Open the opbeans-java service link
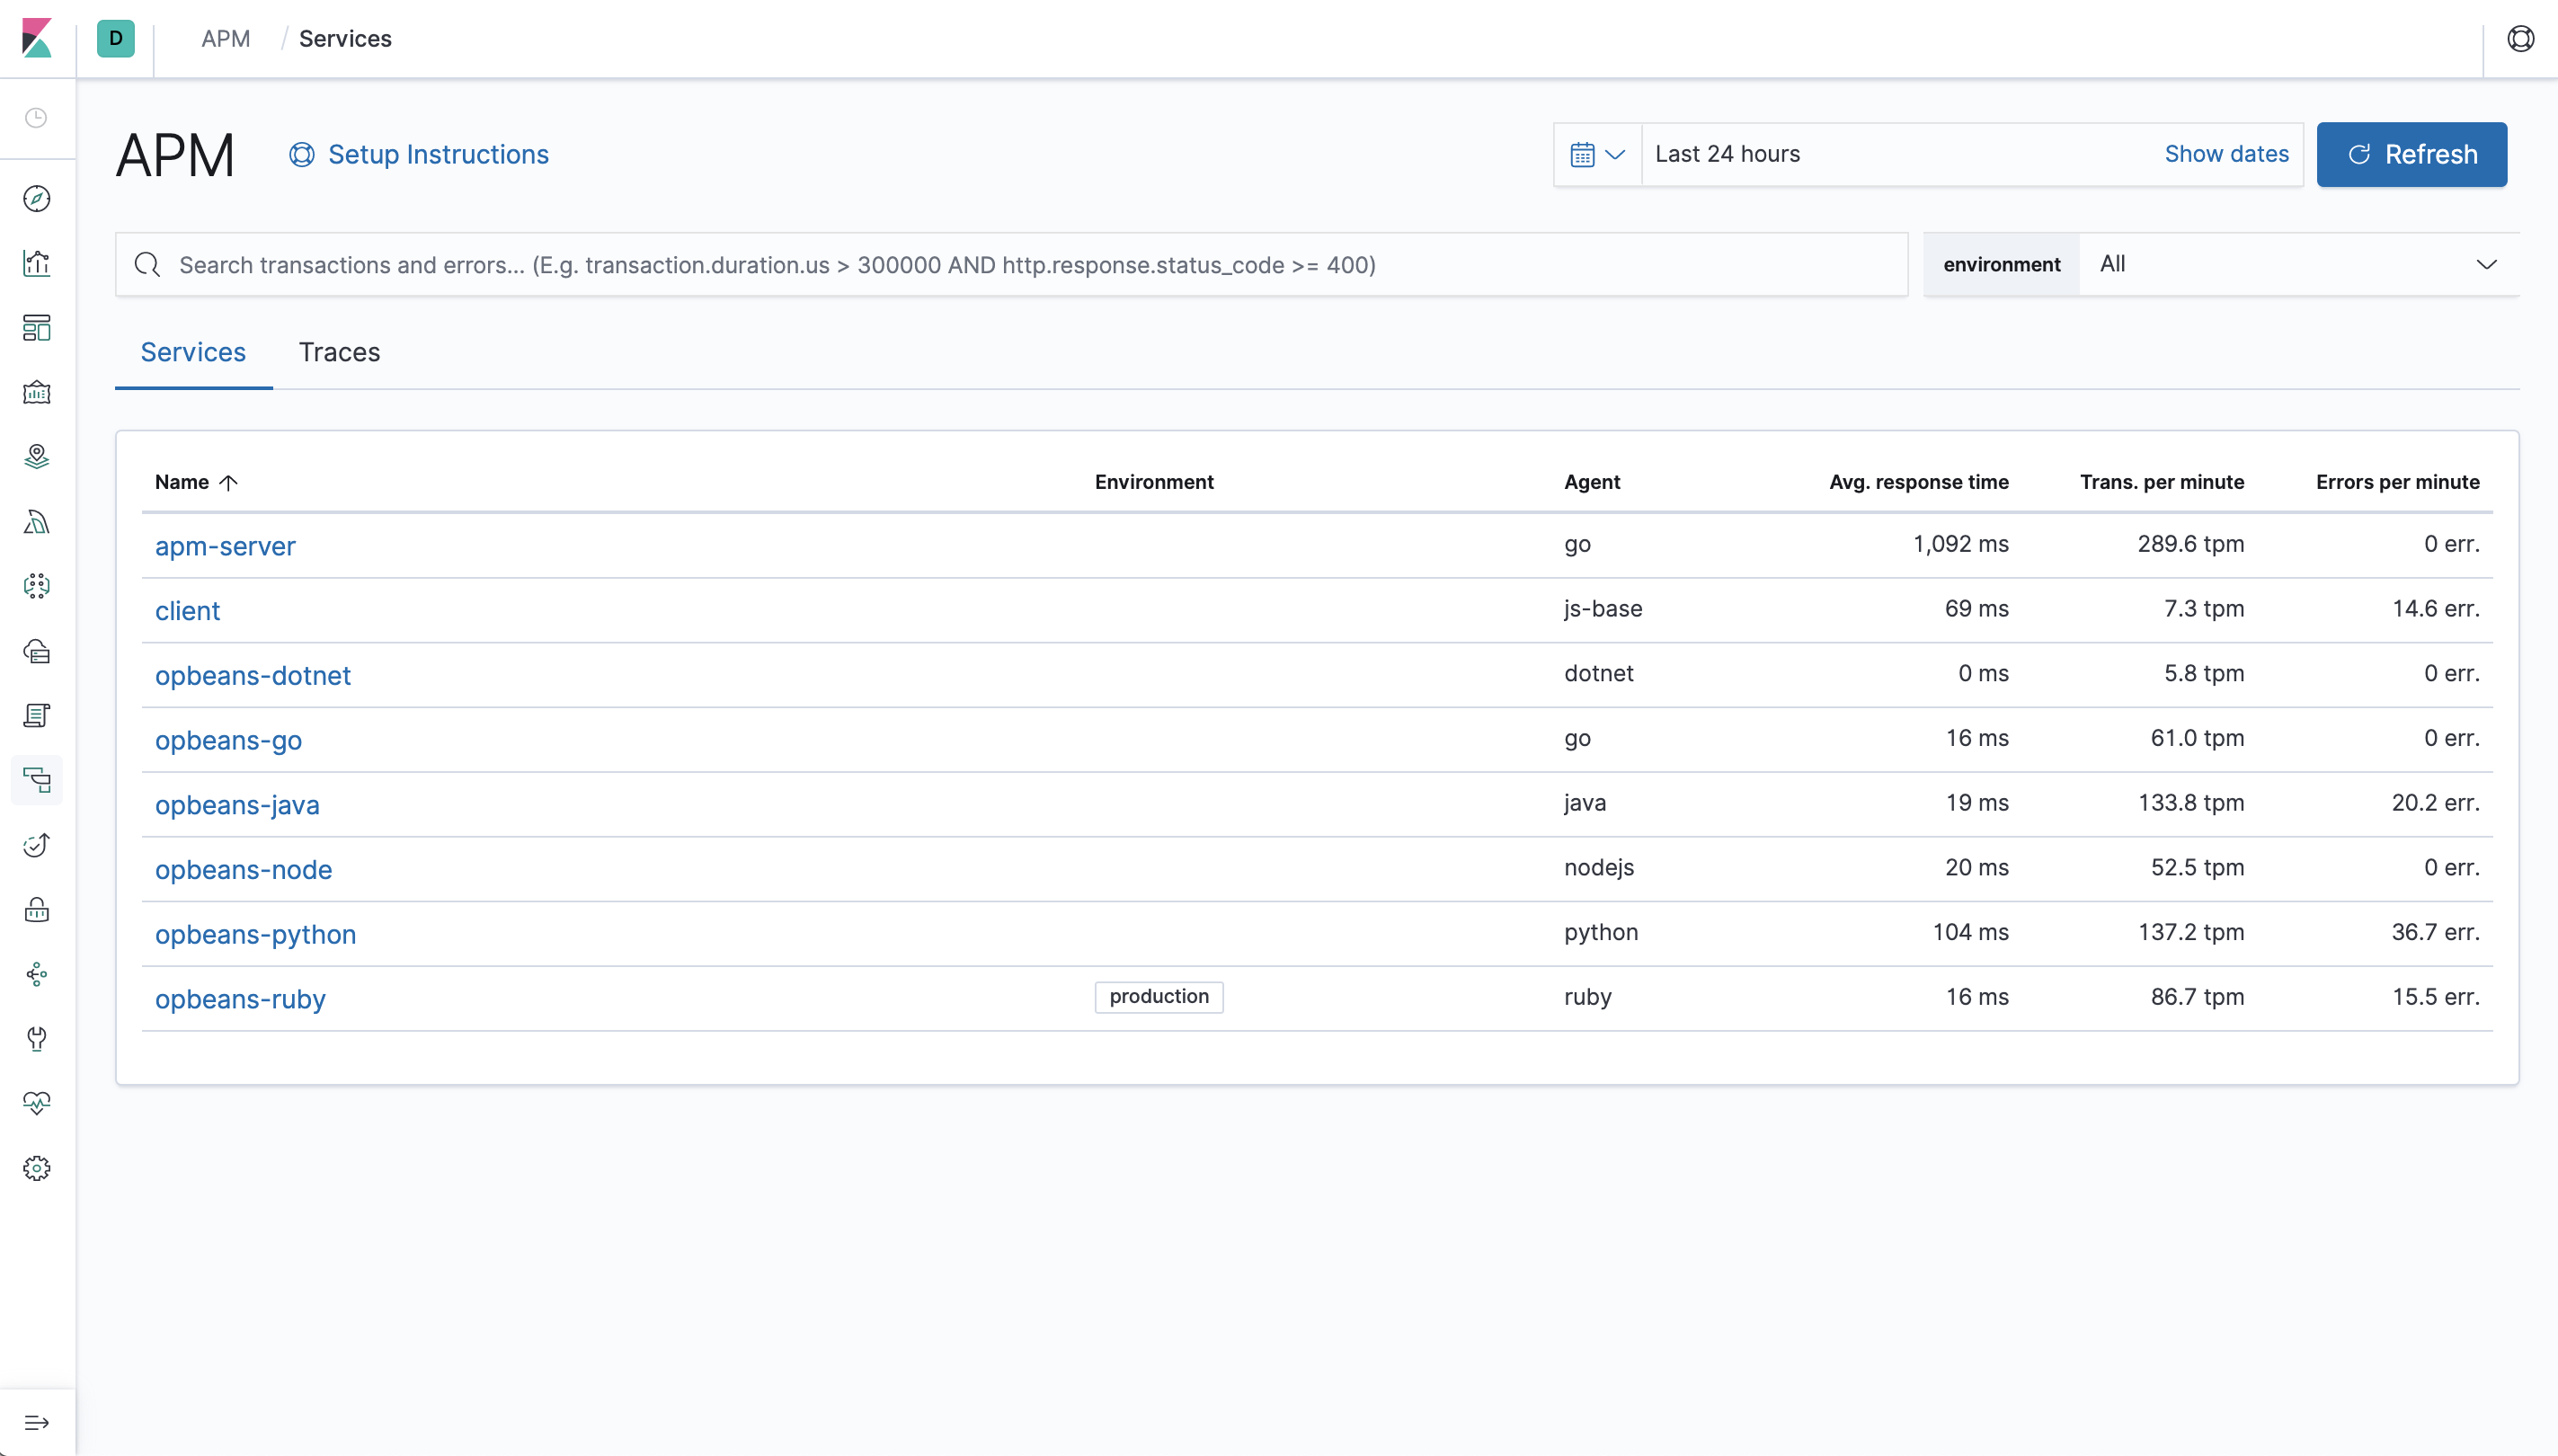The width and height of the screenshot is (2558, 1456). (x=237, y=804)
